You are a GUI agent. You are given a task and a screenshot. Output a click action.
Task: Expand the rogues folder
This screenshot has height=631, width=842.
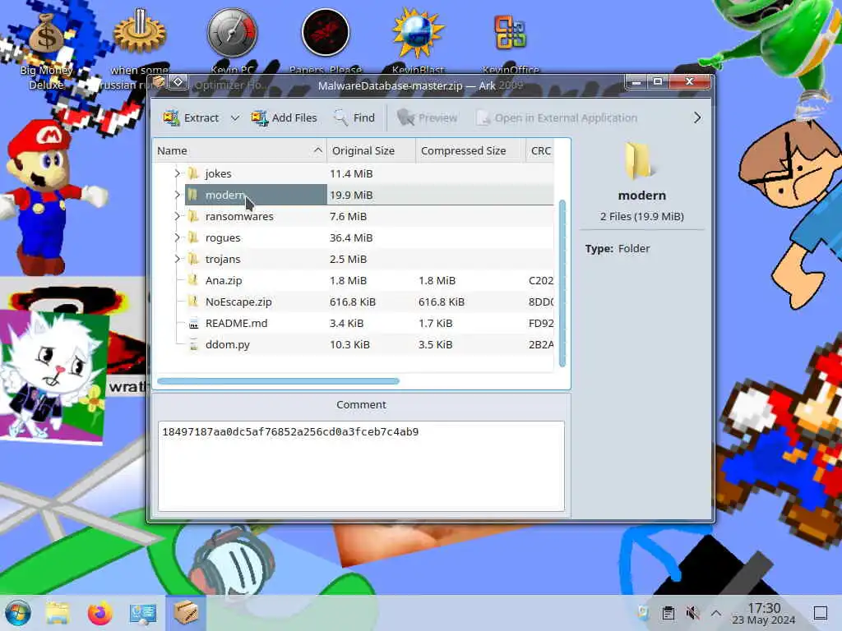[177, 237]
